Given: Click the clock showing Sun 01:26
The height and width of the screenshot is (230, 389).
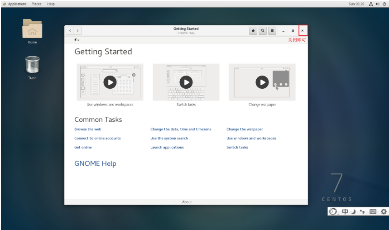Looking at the screenshot, I should (356, 4).
